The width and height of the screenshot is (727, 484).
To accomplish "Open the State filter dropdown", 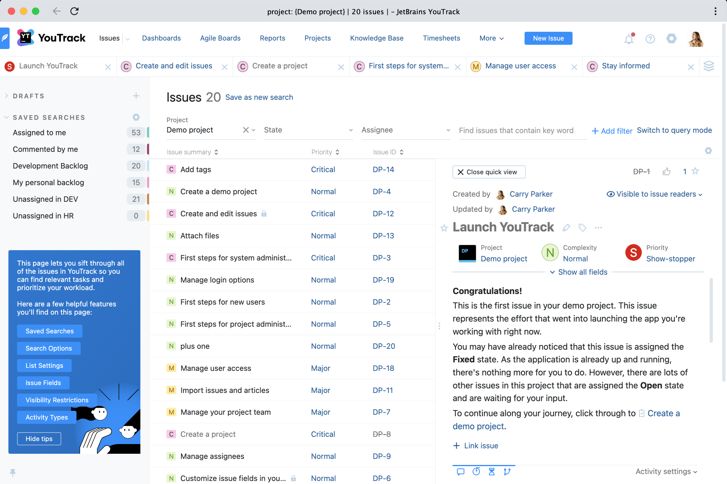I will (x=308, y=130).
